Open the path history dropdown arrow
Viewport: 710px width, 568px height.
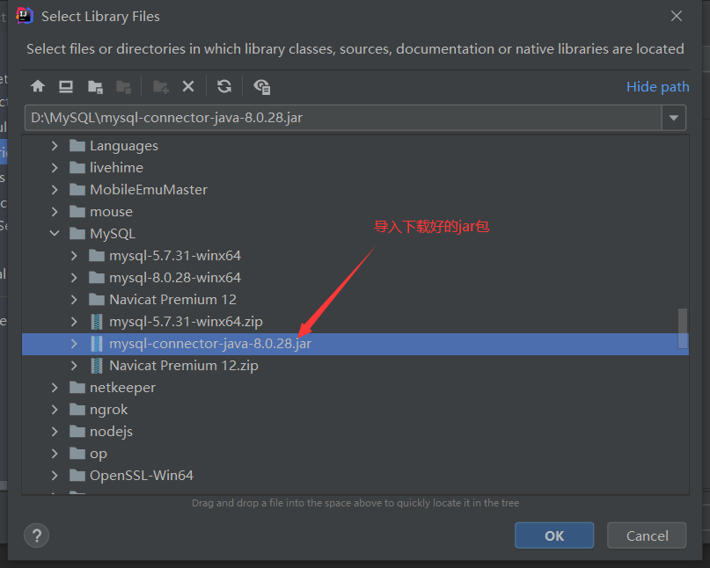[674, 118]
